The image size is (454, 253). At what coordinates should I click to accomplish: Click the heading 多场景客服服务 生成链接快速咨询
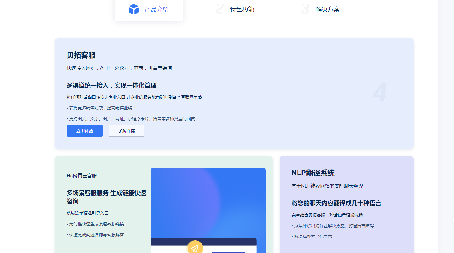coord(106,197)
